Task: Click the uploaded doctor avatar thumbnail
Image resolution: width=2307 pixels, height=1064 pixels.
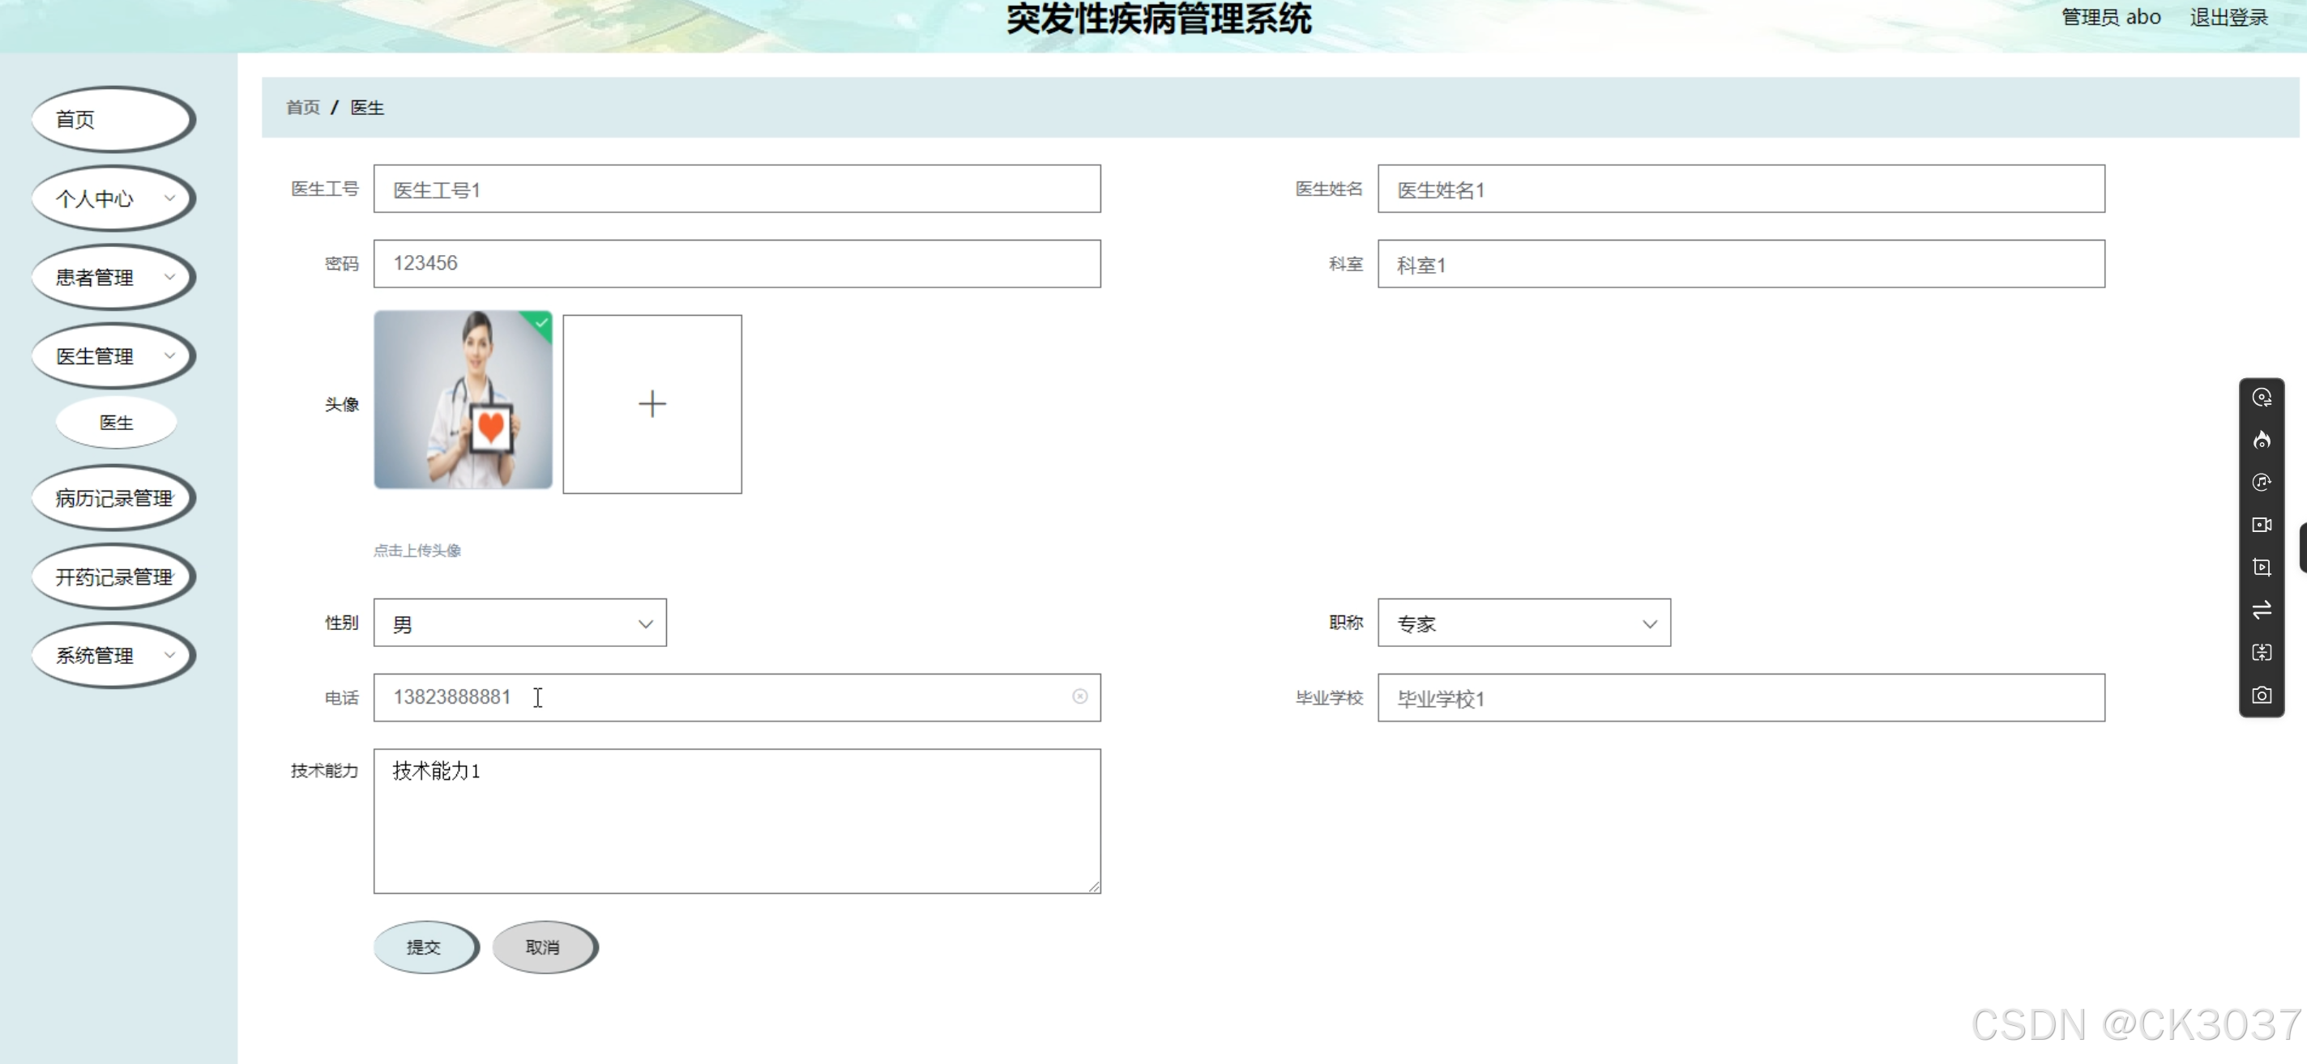Action: (x=463, y=400)
